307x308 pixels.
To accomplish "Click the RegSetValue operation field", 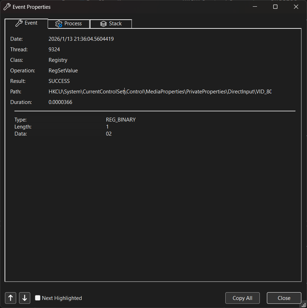I will [x=63, y=71].
